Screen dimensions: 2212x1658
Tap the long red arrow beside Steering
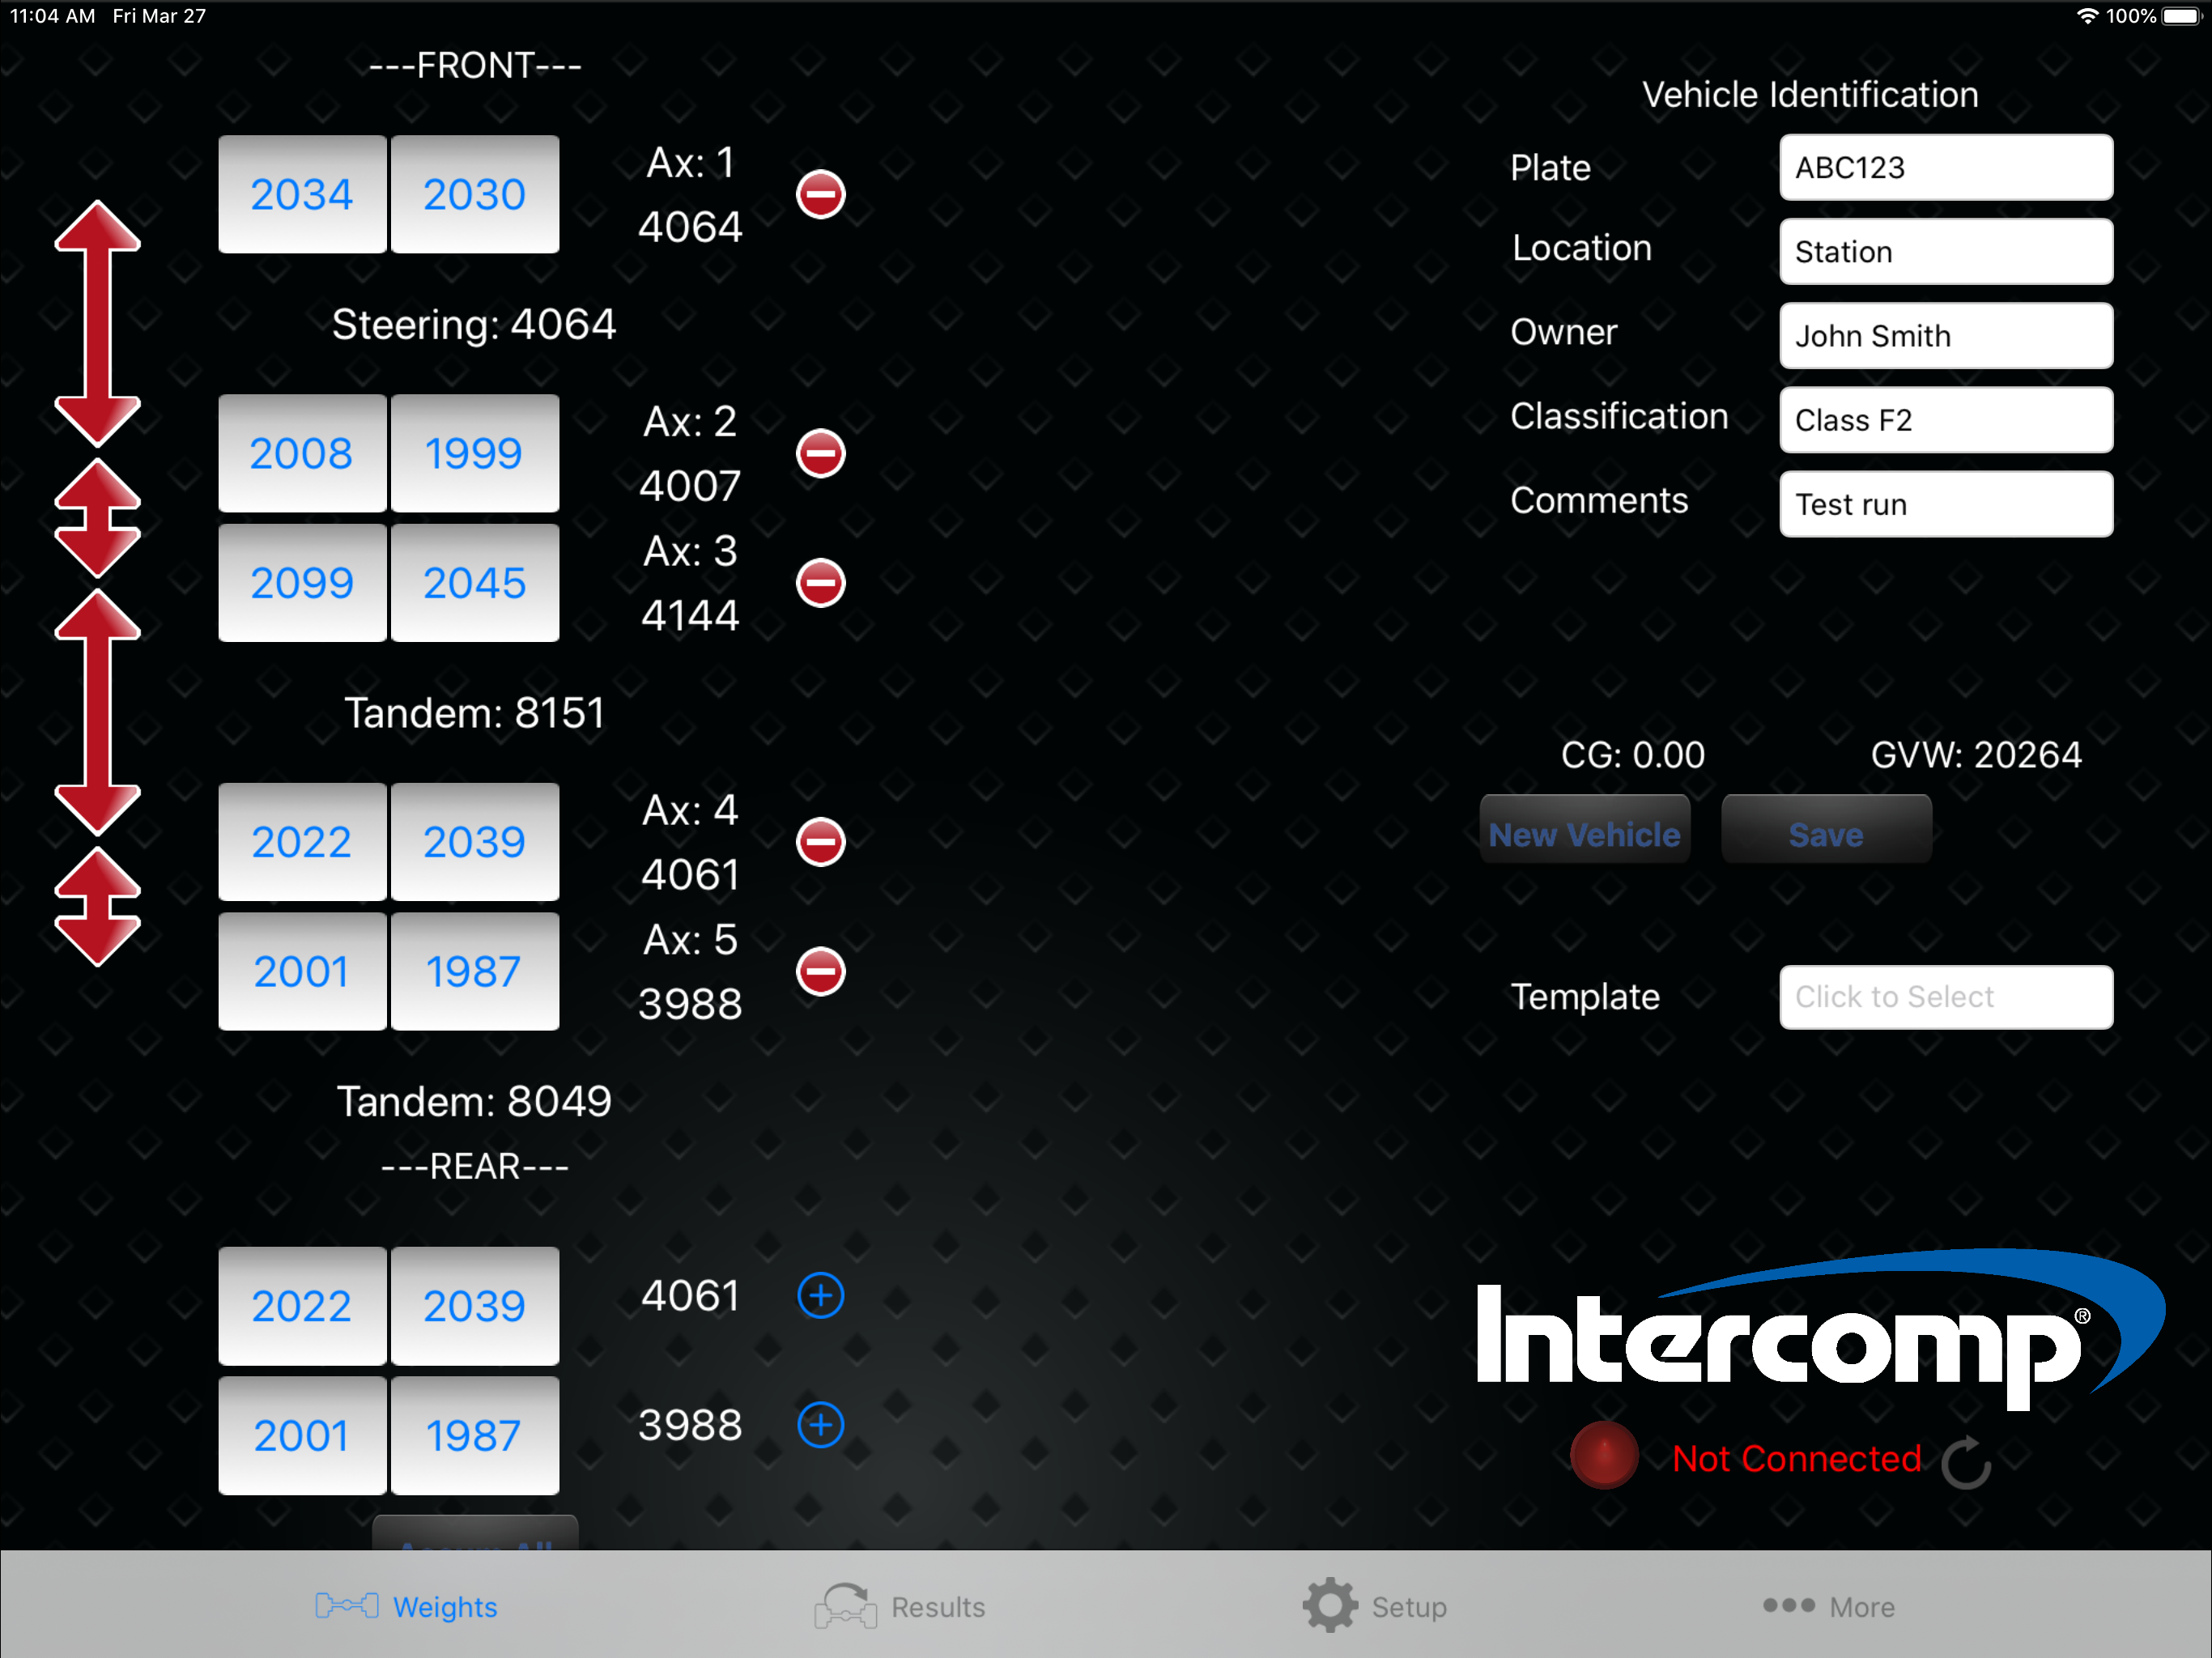97,323
